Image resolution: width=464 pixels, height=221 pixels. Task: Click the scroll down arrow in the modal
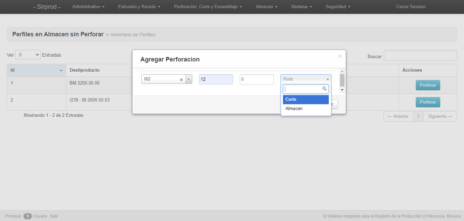pos(342,90)
